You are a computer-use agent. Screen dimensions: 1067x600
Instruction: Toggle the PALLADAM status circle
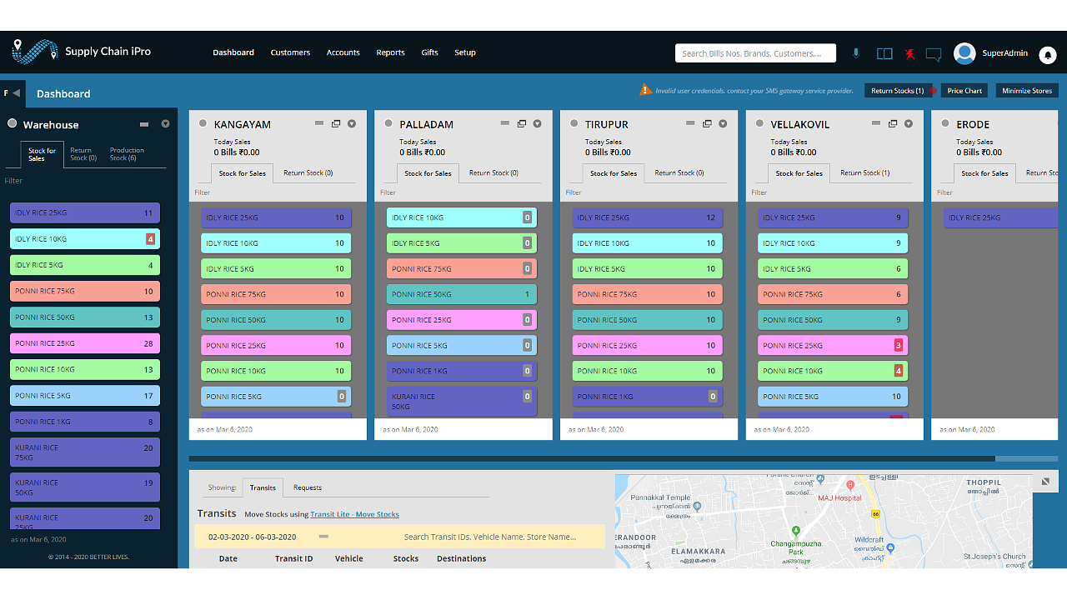coord(388,123)
